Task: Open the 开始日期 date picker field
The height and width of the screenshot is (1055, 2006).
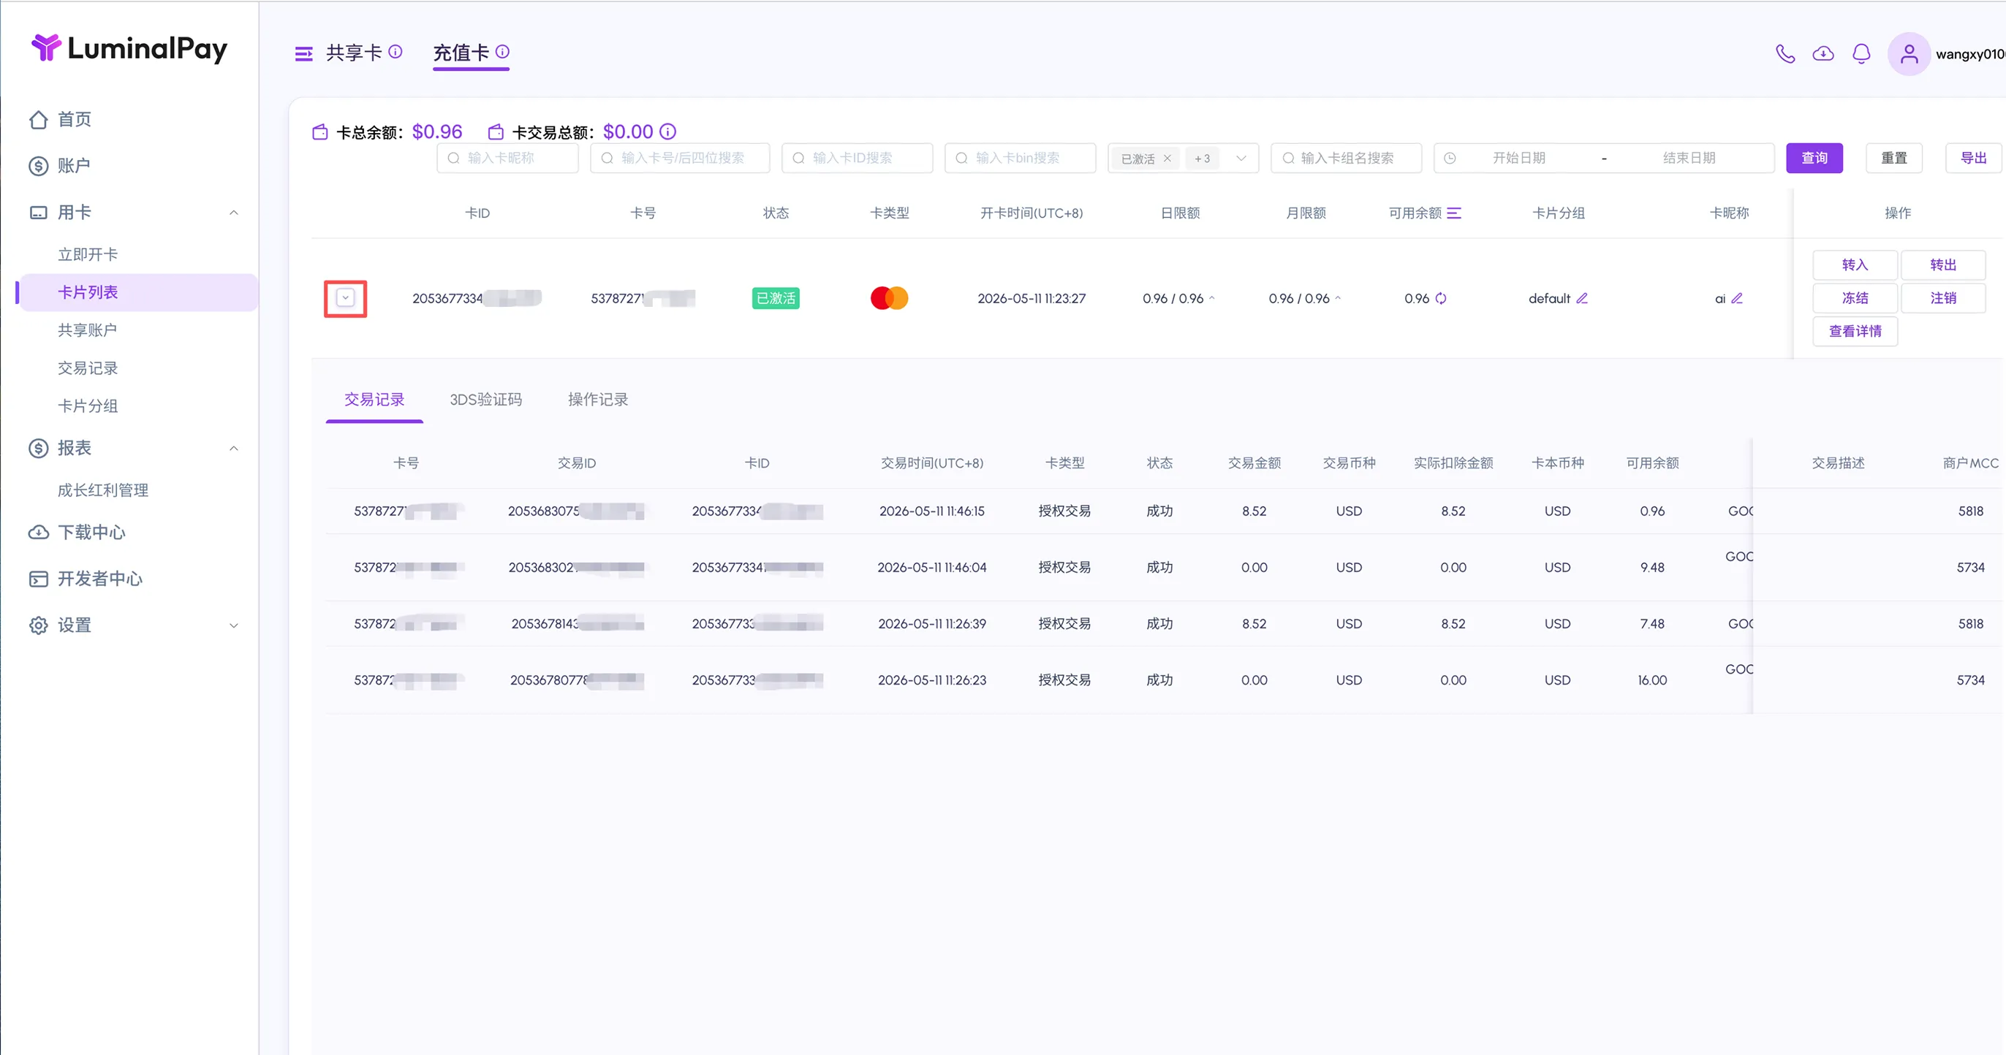Action: [x=1518, y=158]
